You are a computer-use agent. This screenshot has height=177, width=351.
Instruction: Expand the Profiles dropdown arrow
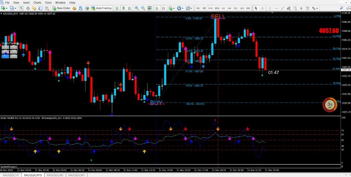15,8
